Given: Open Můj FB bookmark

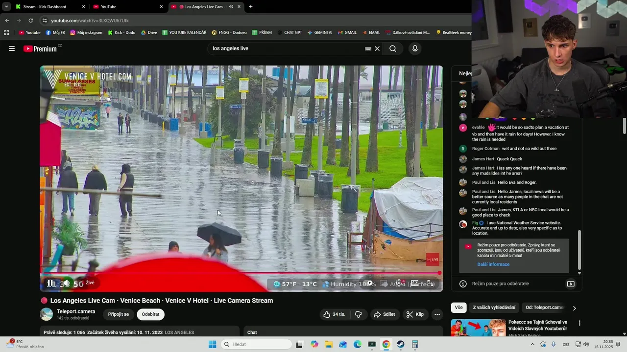Looking at the screenshot, I should click(55, 33).
